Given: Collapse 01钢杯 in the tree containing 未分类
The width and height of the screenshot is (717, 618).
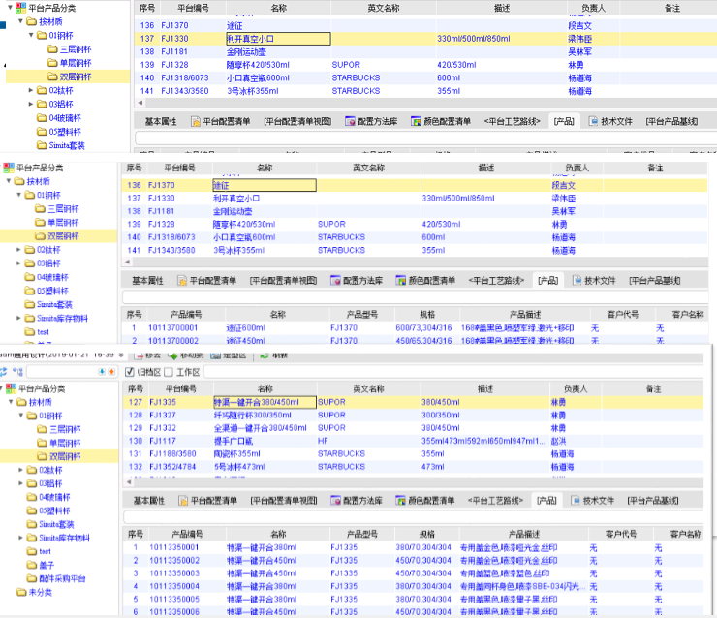Looking at the screenshot, I should point(21,416).
